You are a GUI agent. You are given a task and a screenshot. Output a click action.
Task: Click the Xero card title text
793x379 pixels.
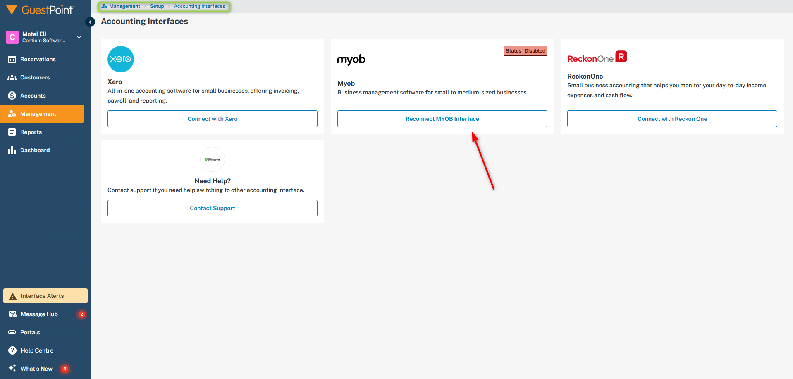point(115,82)
